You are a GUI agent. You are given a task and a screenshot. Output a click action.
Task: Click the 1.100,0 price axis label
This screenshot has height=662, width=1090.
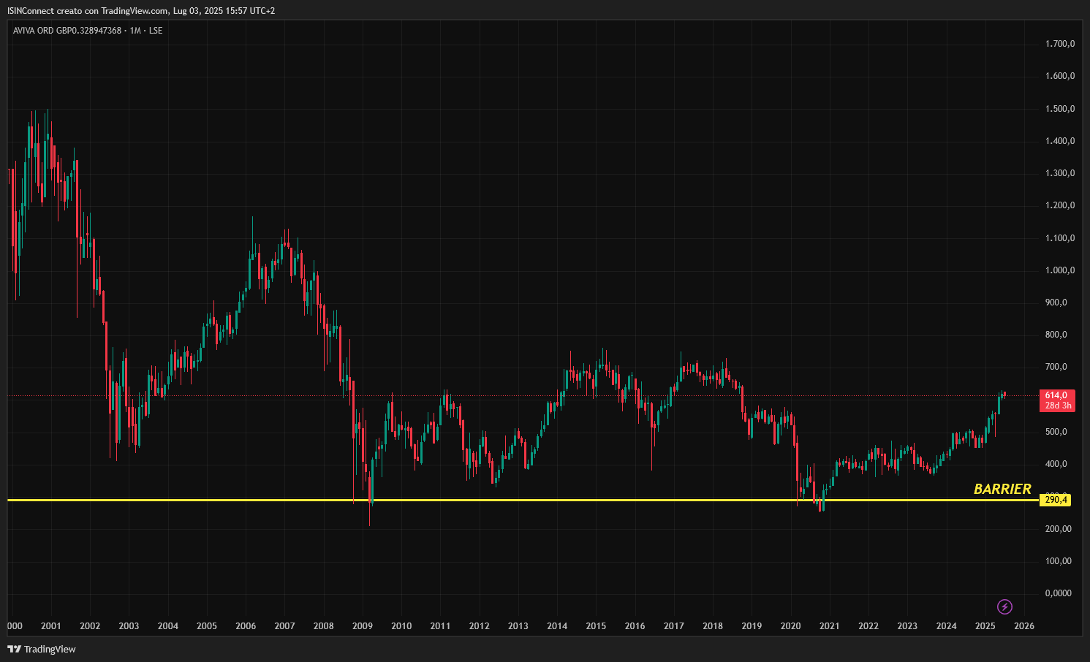pos(1060,238)
